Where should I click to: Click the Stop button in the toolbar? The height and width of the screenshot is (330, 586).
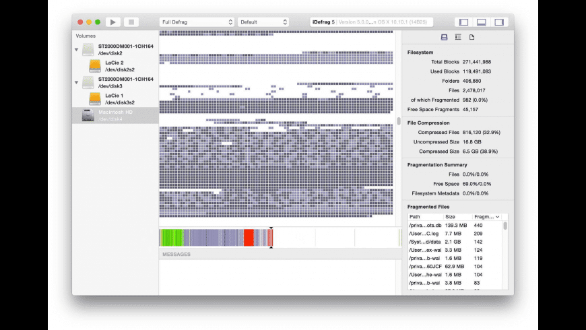click(x=131, y=22)
